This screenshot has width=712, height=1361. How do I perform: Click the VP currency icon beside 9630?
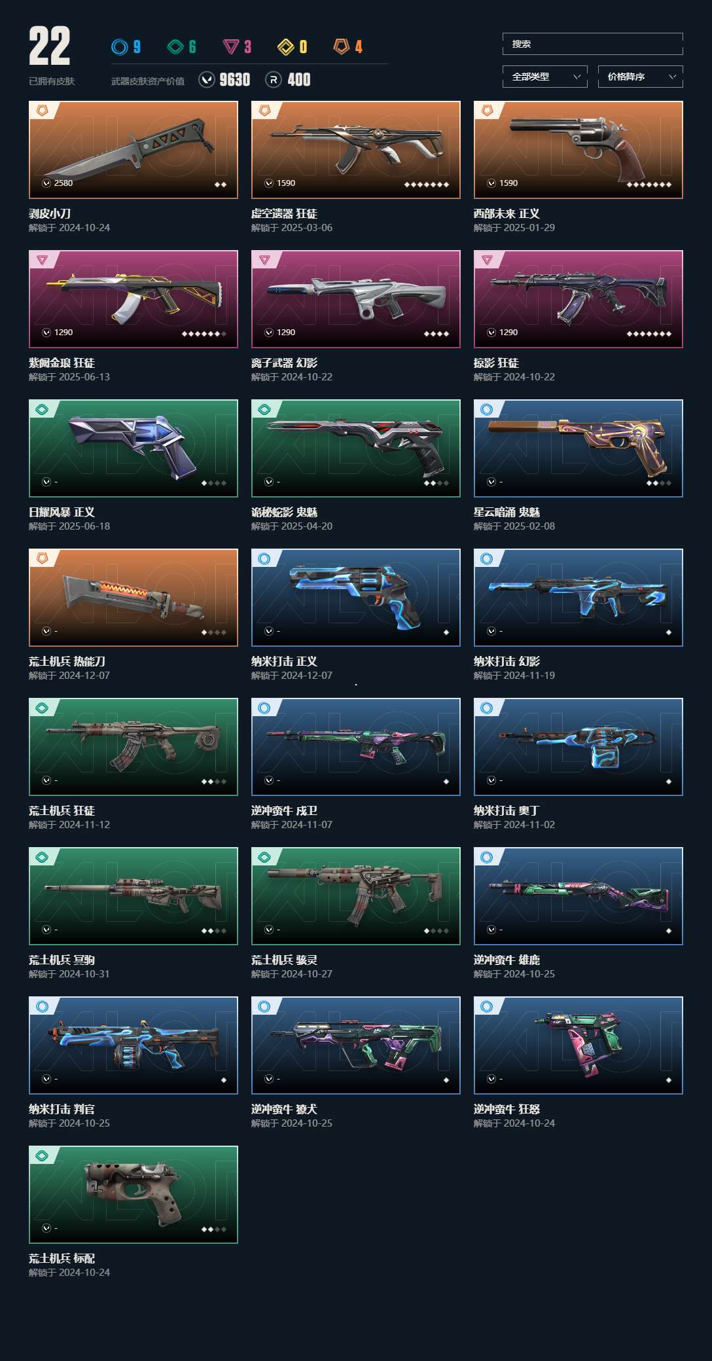(x=207, y=80)
